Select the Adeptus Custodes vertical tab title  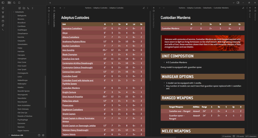pyautogui.click(x=54, y=20)
